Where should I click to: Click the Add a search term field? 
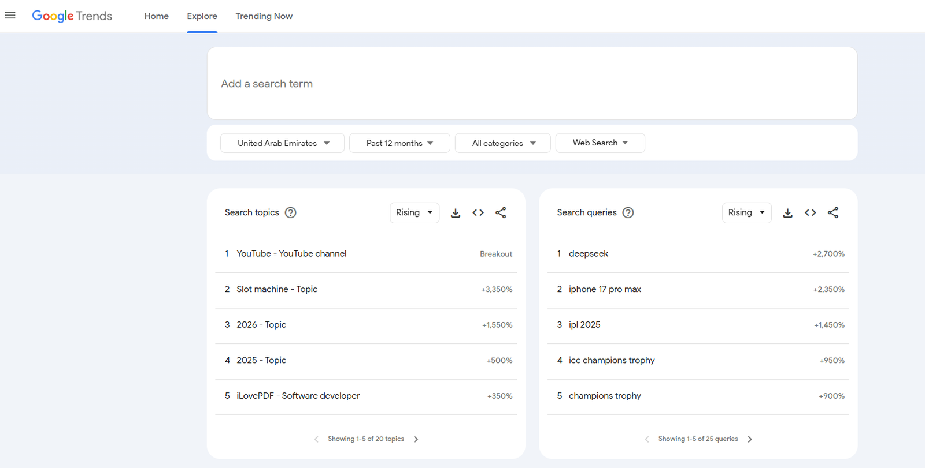tap(532, 84)
